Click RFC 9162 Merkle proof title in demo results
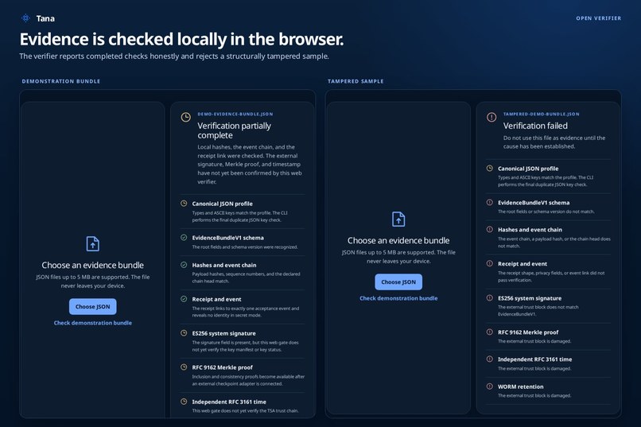The width and height of the screenshot is (641, 427). click(x=223, y=367)
